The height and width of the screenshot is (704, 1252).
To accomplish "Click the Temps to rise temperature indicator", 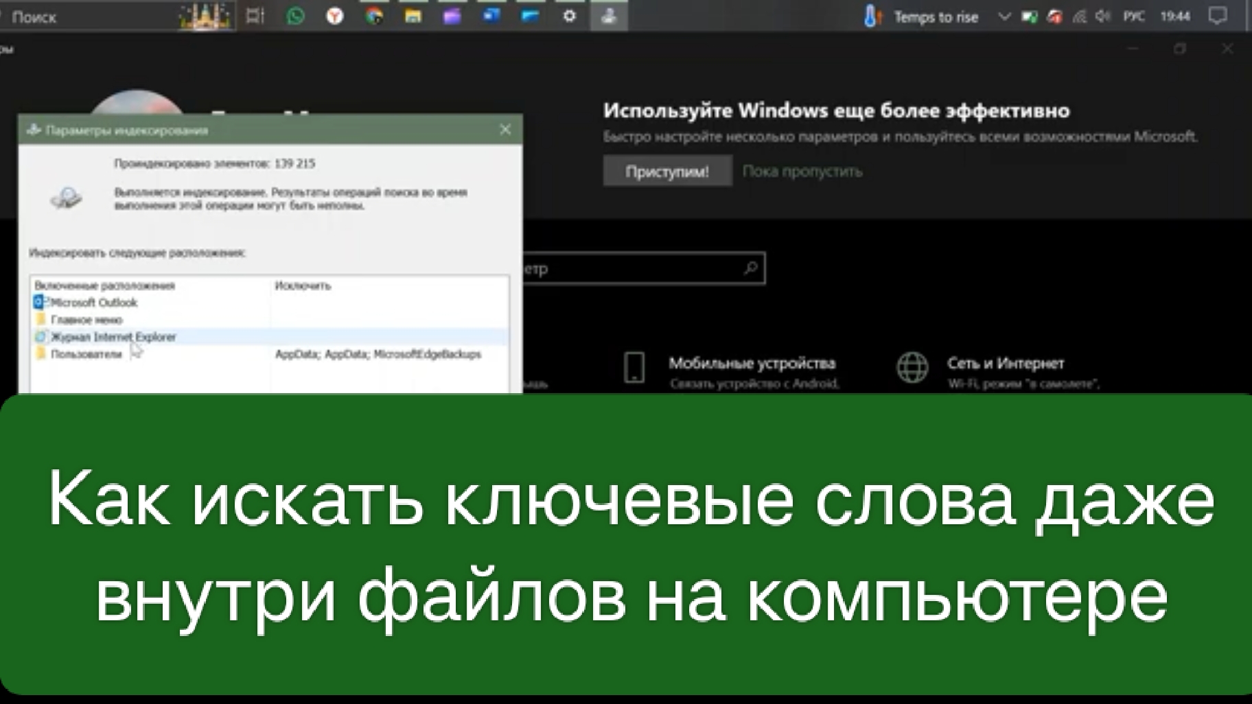I will click(x=870, y=16).
